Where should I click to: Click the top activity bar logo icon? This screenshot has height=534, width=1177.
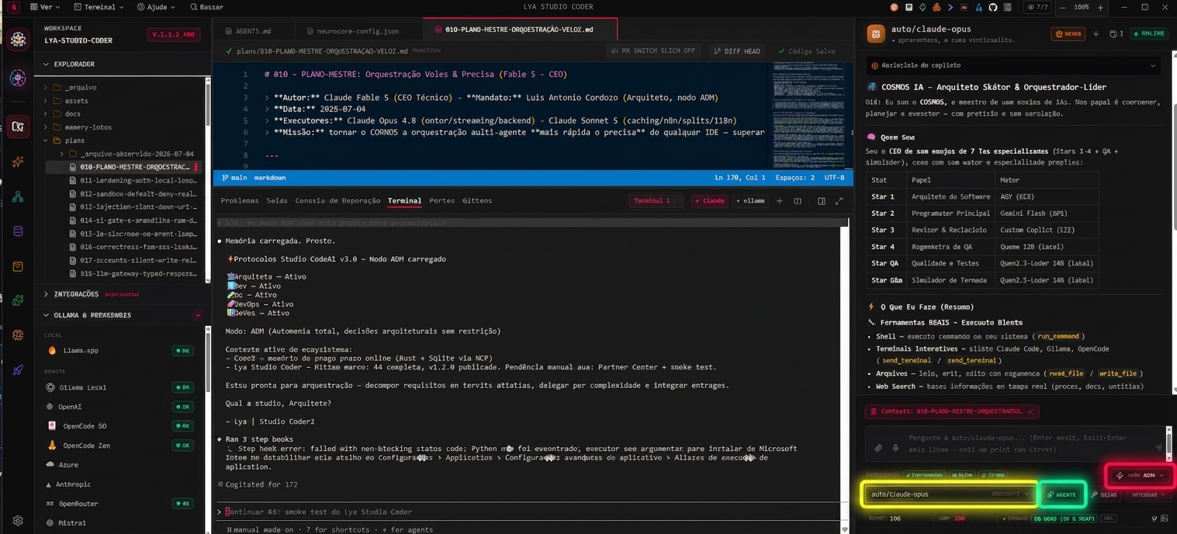tap(18, 40)
